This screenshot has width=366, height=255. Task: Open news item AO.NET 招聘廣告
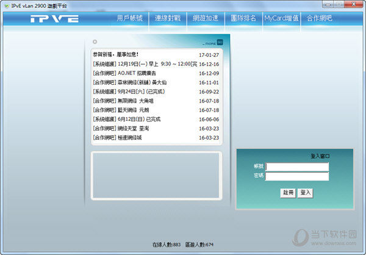124,73
